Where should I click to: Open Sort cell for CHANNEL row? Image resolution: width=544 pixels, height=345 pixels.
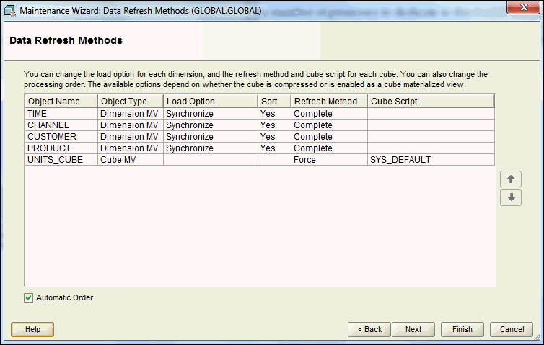273,125
